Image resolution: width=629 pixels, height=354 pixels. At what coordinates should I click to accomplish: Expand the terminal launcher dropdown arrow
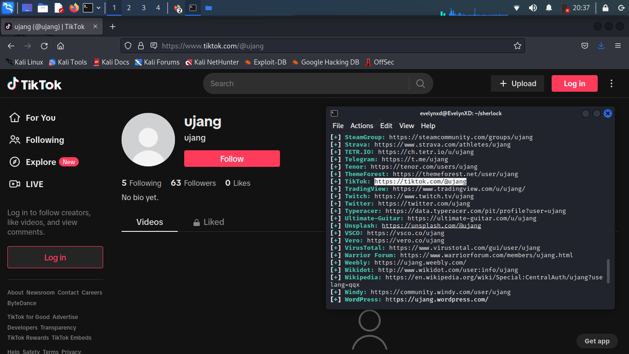coord(99,8)
